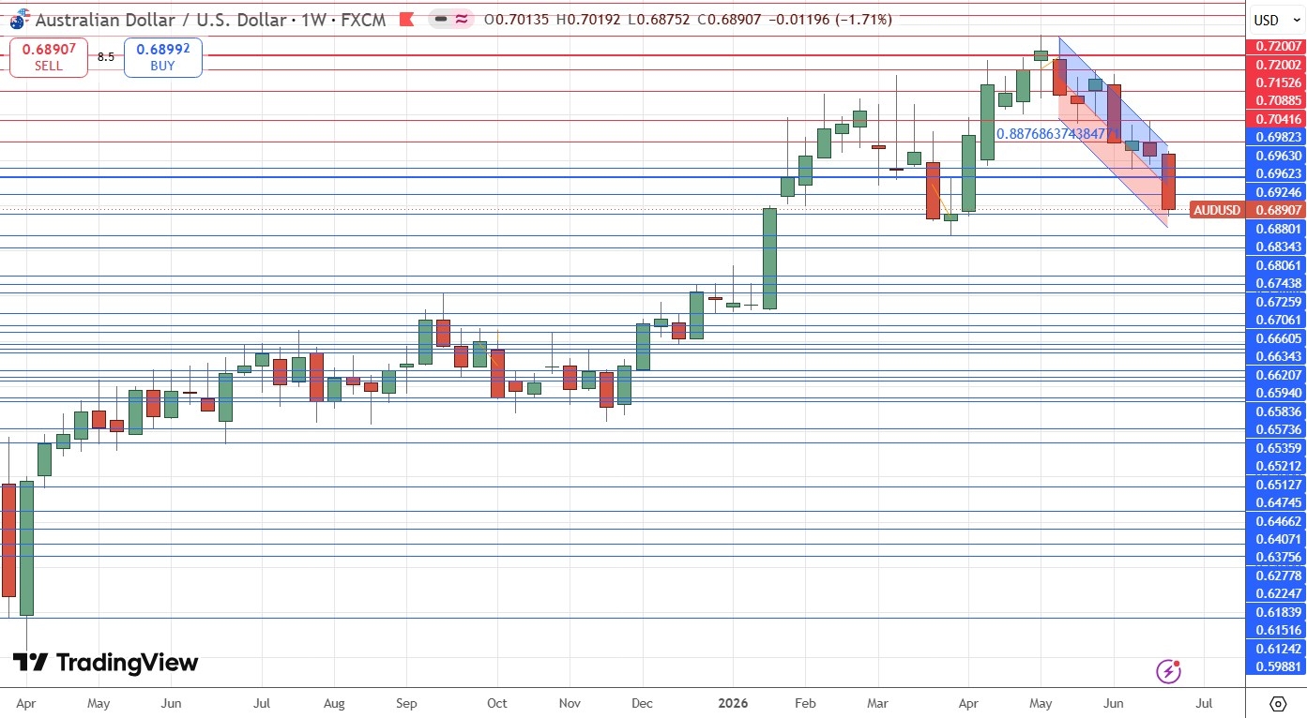Click the 0.71526 price label
Viewport: 1307px width, 718px height.
coord(1277,82)
